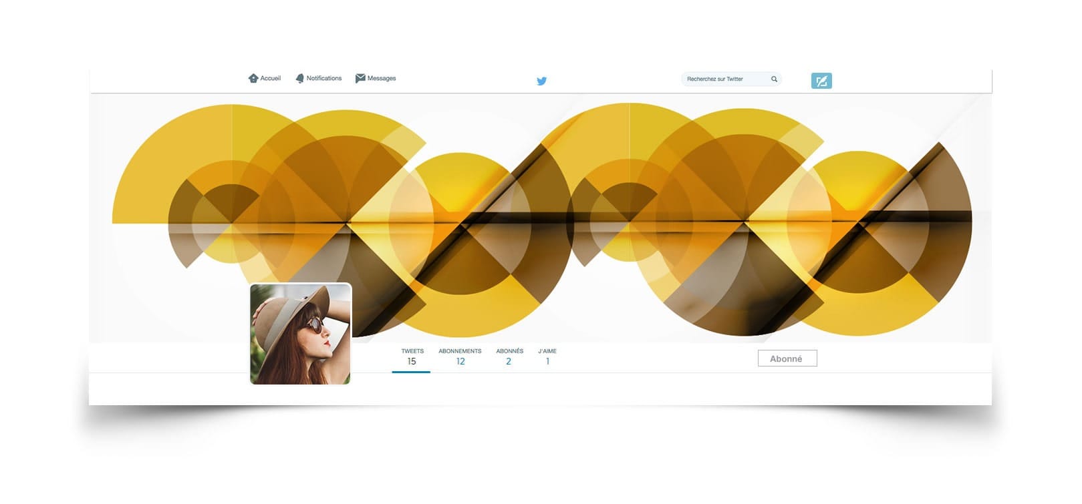Open the Accueil menu item
Viewport: 1082px width, 504px height.
[265, 79]
